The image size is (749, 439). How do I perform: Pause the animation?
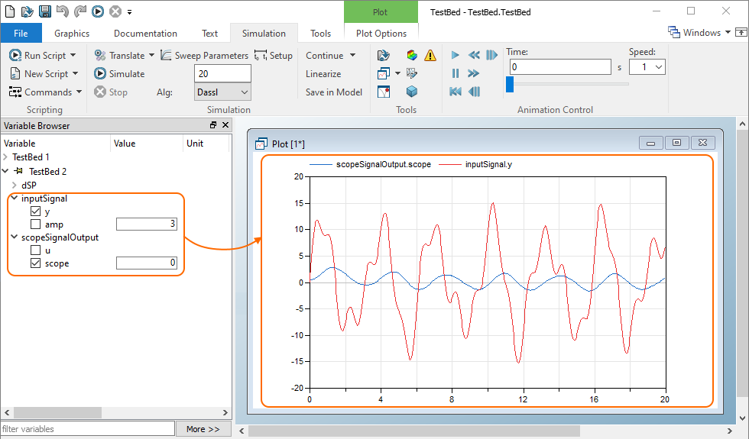point(456,73)
